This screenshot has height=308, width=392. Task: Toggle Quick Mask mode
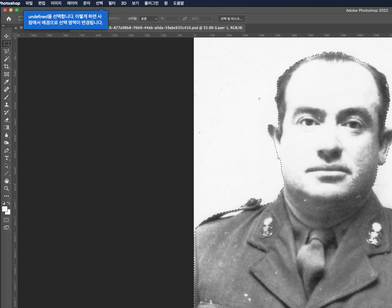[6, 220]
